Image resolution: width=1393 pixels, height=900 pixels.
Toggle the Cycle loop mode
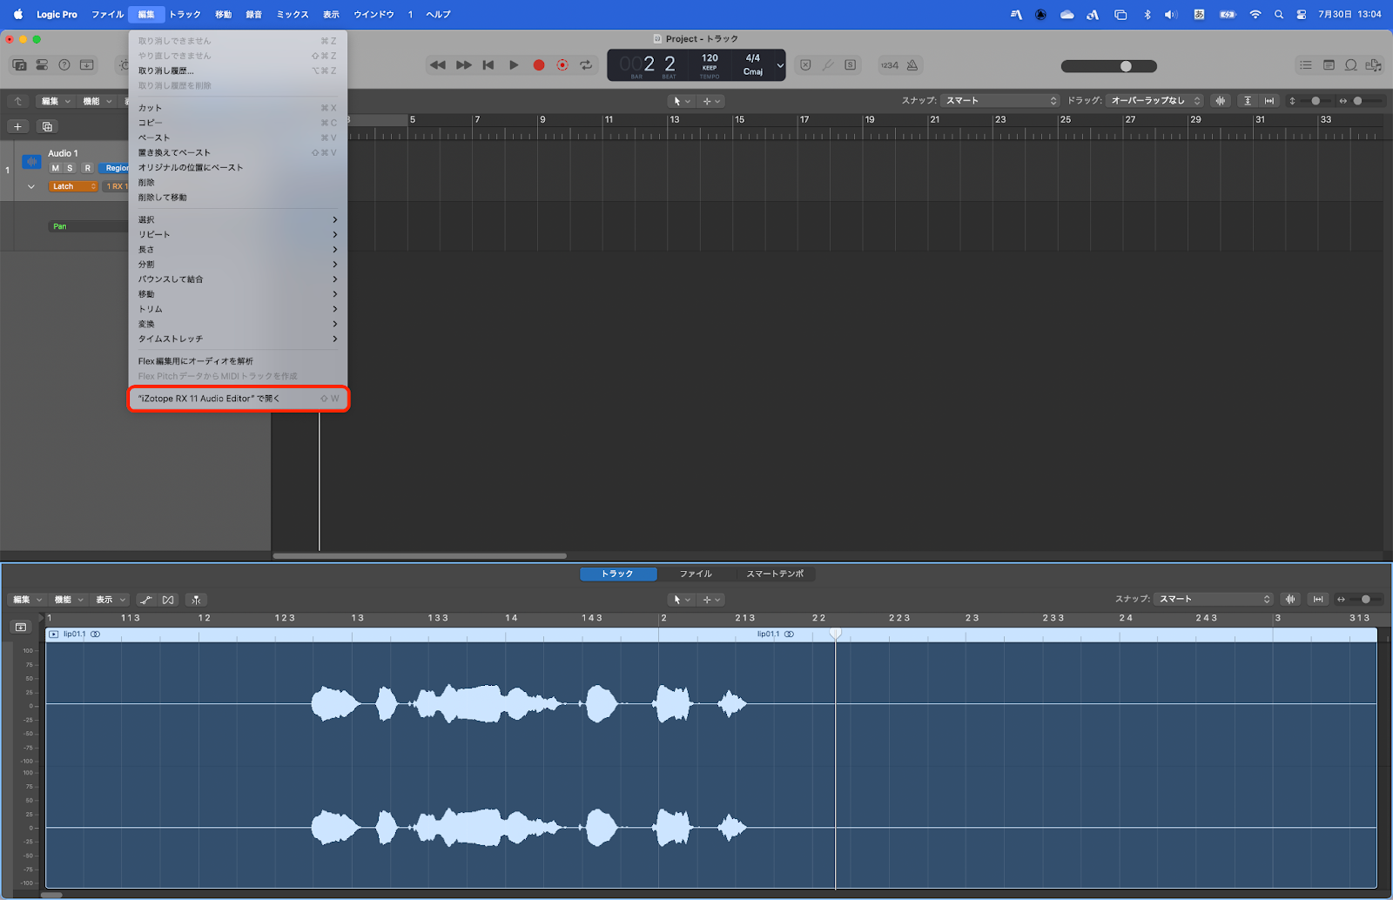586,65
